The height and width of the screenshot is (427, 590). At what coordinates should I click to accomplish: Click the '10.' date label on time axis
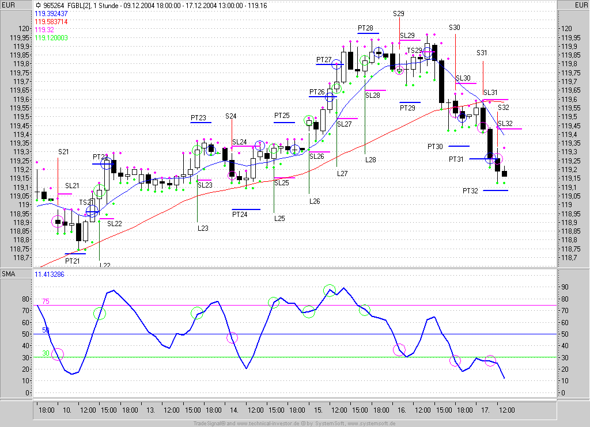(67, 410)
